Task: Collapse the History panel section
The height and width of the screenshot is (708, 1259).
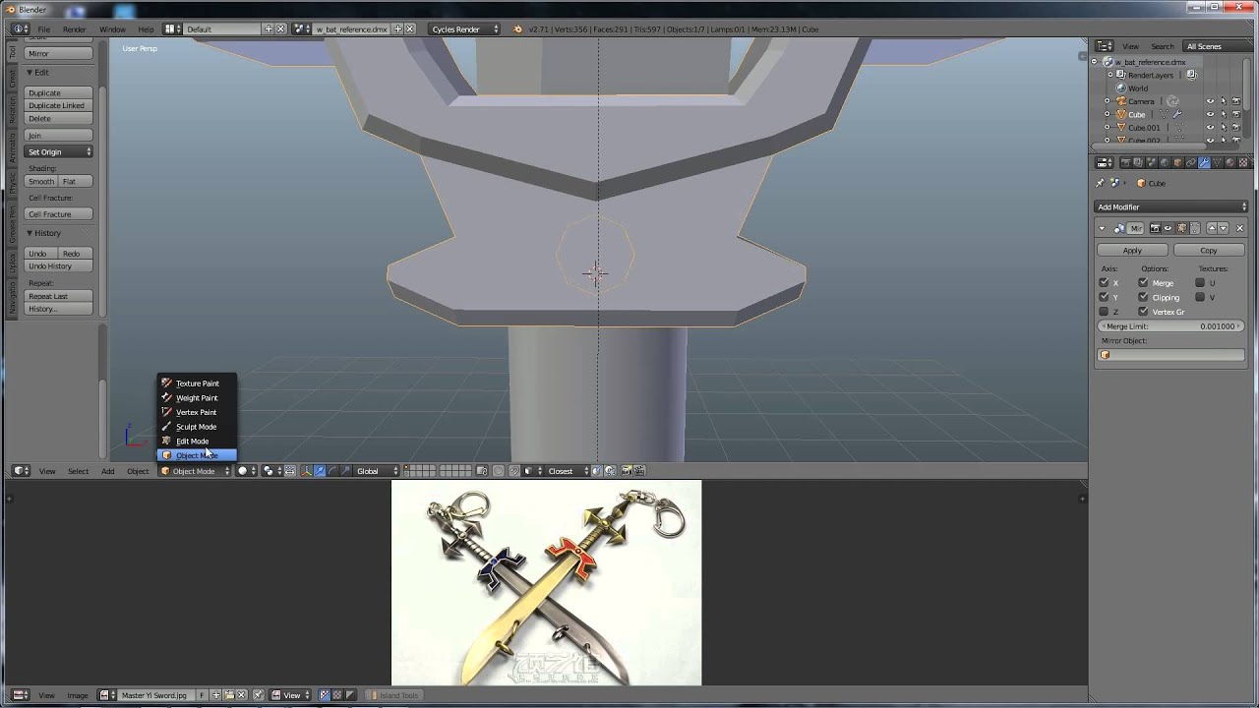Action: (30, 233)
